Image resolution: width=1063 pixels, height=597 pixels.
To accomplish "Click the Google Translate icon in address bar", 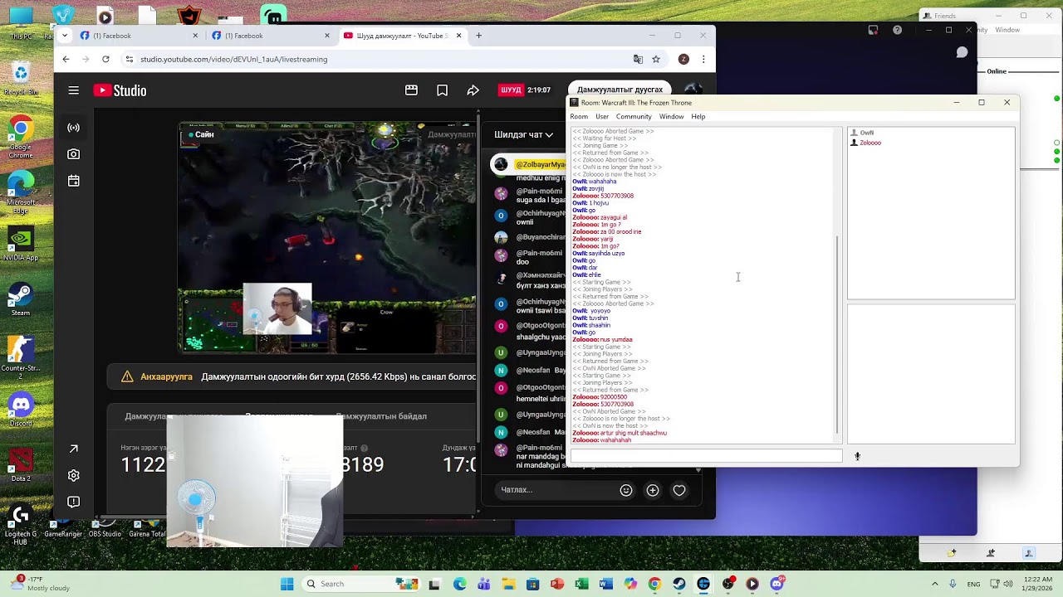I will (x=638, y=59).
